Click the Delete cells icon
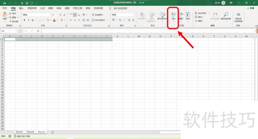 [181, 14]
